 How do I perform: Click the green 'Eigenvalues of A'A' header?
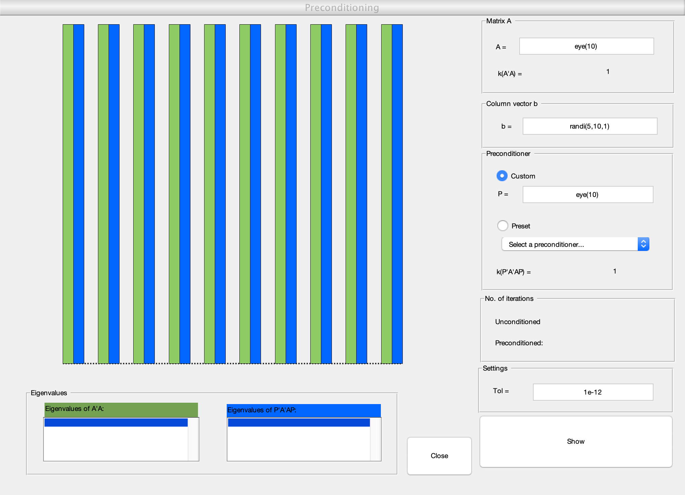[x=121, y=409]
